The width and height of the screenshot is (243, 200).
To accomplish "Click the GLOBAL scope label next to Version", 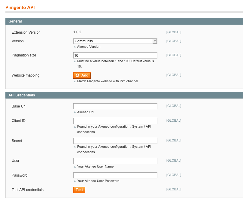I will 174,41.
